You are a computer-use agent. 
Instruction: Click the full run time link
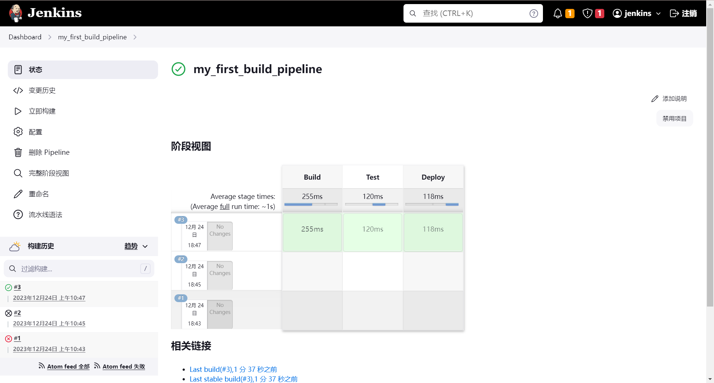[225, 207]
